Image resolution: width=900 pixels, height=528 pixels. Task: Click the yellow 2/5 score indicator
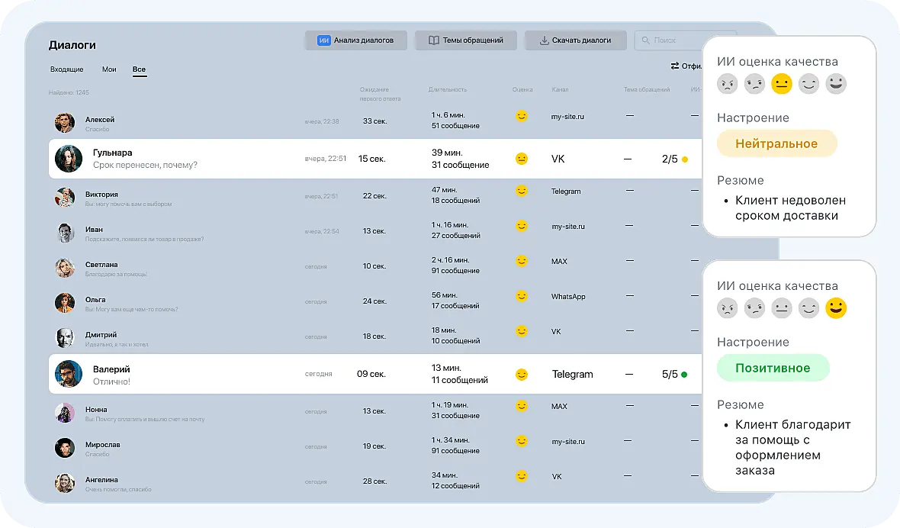(674, 159)
